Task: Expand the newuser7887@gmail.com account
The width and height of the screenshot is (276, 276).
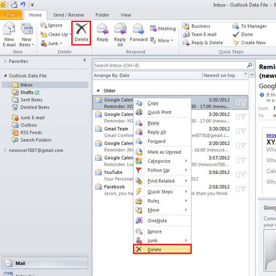Action: point(5,150)
